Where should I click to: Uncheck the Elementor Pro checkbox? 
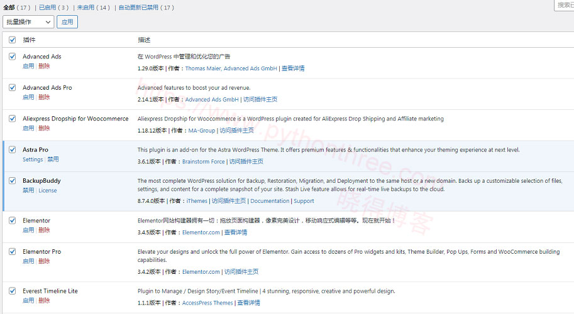[x=13, y=251]
